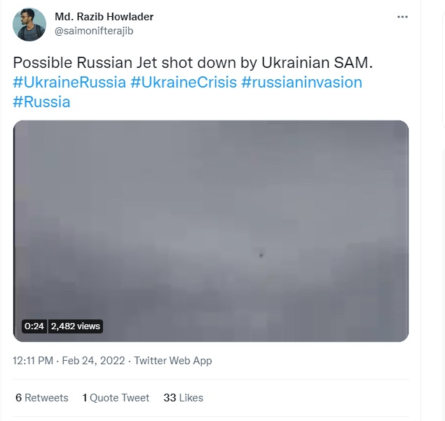Open the 12:11 PM Feb 24, 2022 timestamp
This screenshot has height=421, width=445.
(x=69, y=361)
